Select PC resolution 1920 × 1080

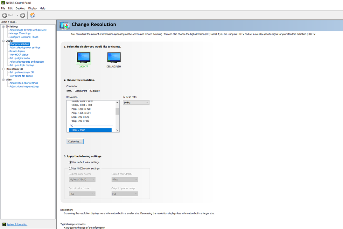tap(90, 130)
